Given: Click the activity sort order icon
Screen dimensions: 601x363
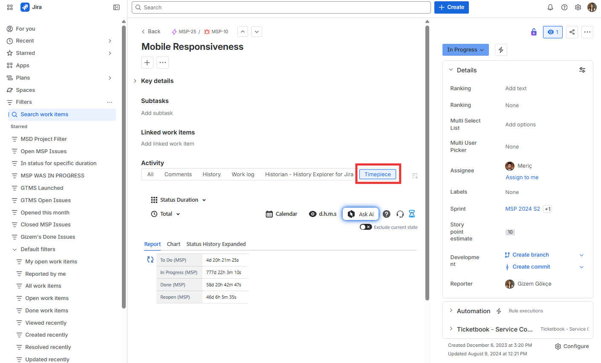Looking at the screenshot, I should click(415, 176).
